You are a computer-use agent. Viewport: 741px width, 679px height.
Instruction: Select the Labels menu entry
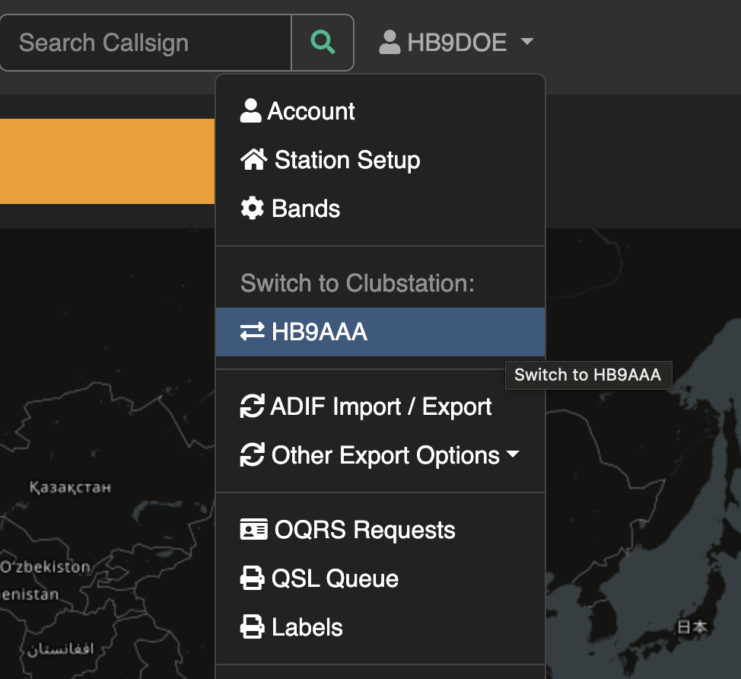coord(380,627)
